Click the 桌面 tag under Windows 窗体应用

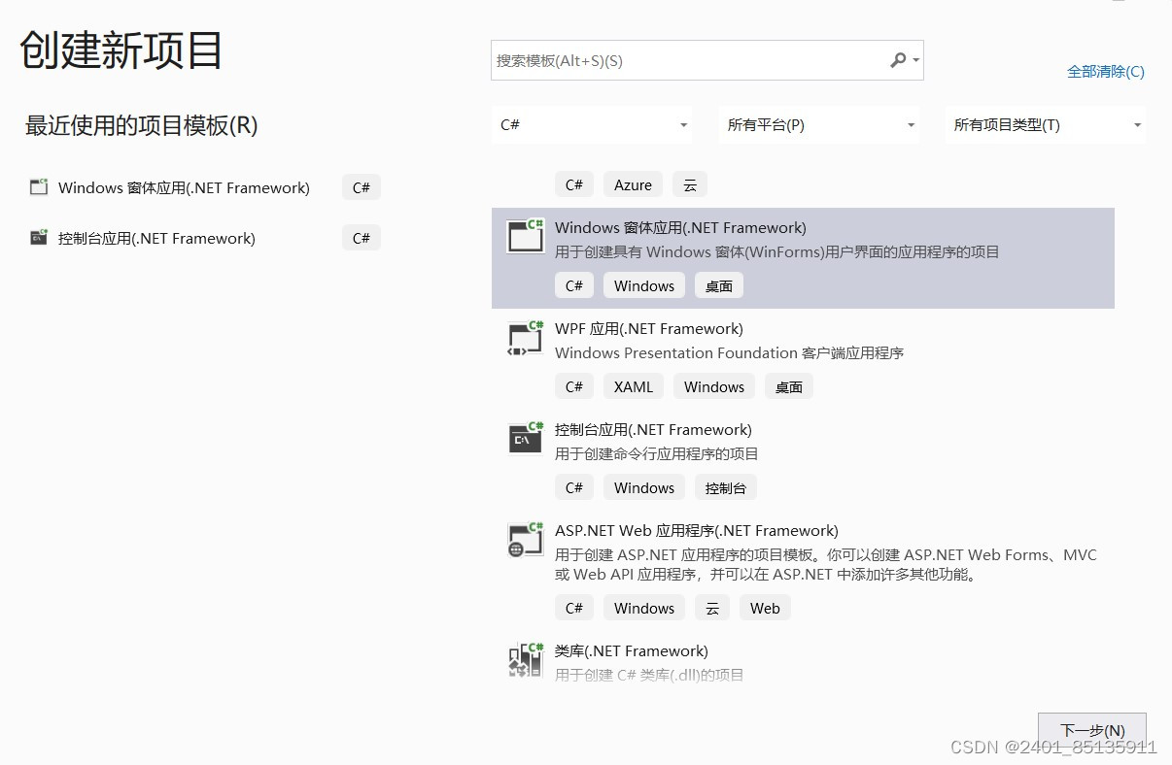(719, 285)
